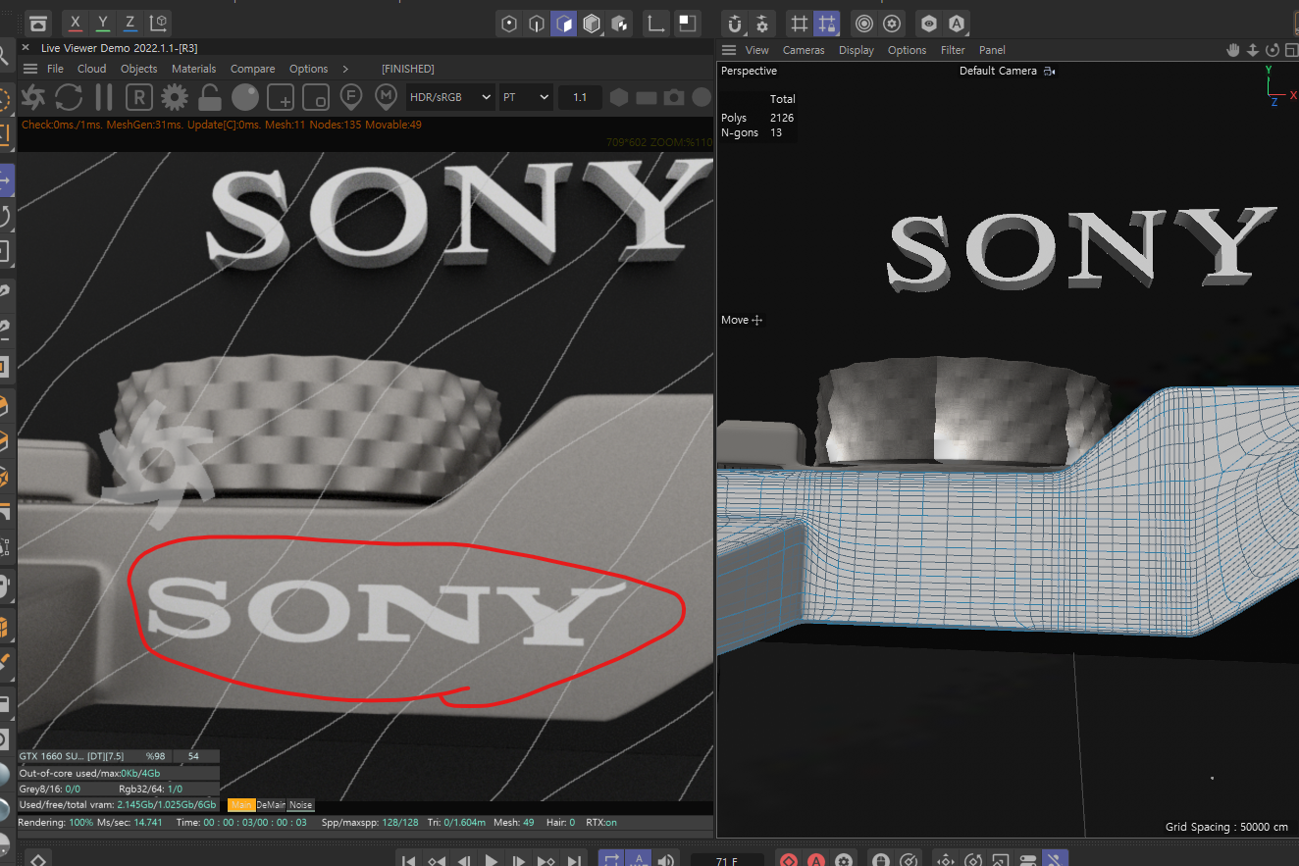Switch to Model mode icon

[591, 24]
